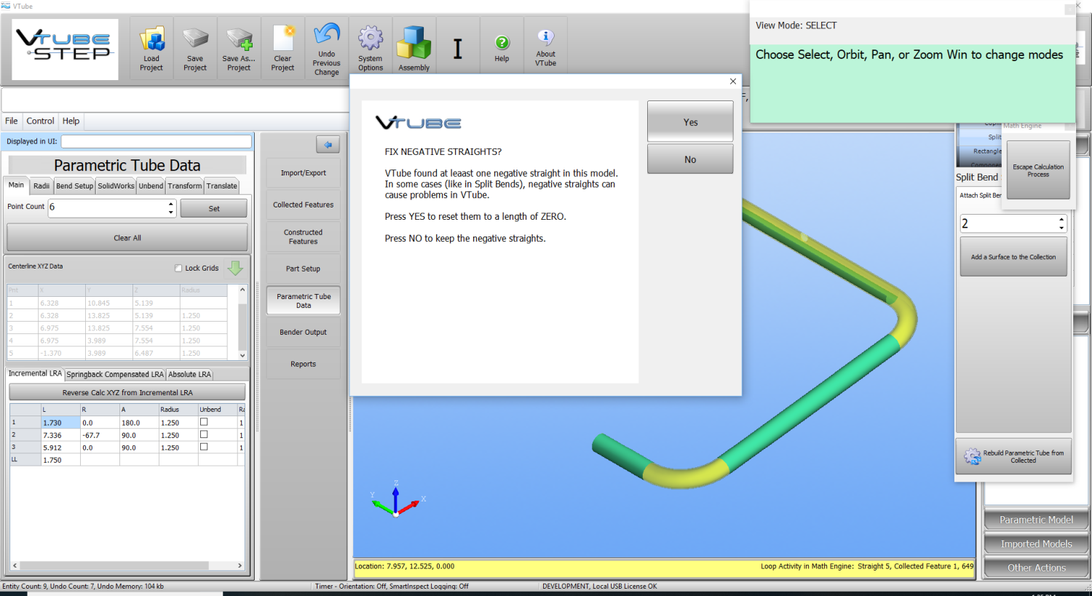This screenshot has width=1092, height=596.
Task: Check Unbend box in row 3
Action: coord(204,447)
